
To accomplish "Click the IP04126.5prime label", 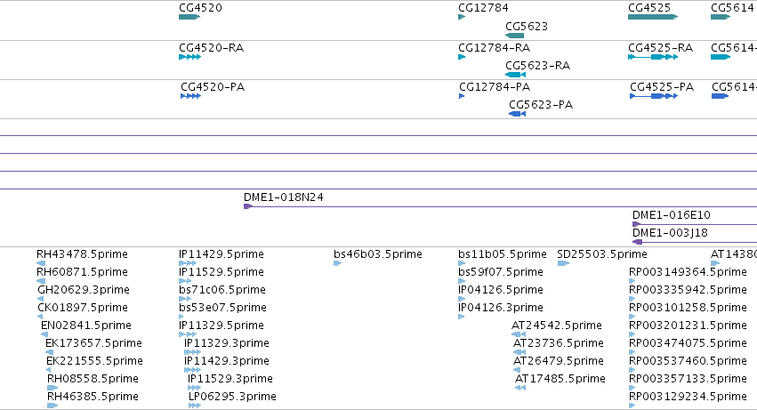I will coord(501,290).
